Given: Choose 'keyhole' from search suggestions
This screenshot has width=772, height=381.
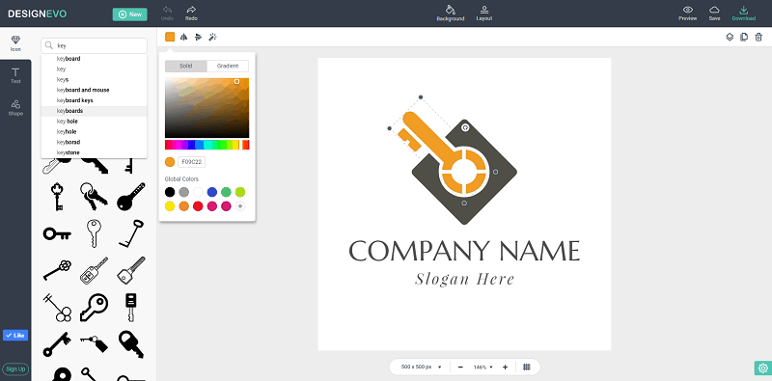Looking at the screenshot, I should pyautogui.click(x=67, y=132).
